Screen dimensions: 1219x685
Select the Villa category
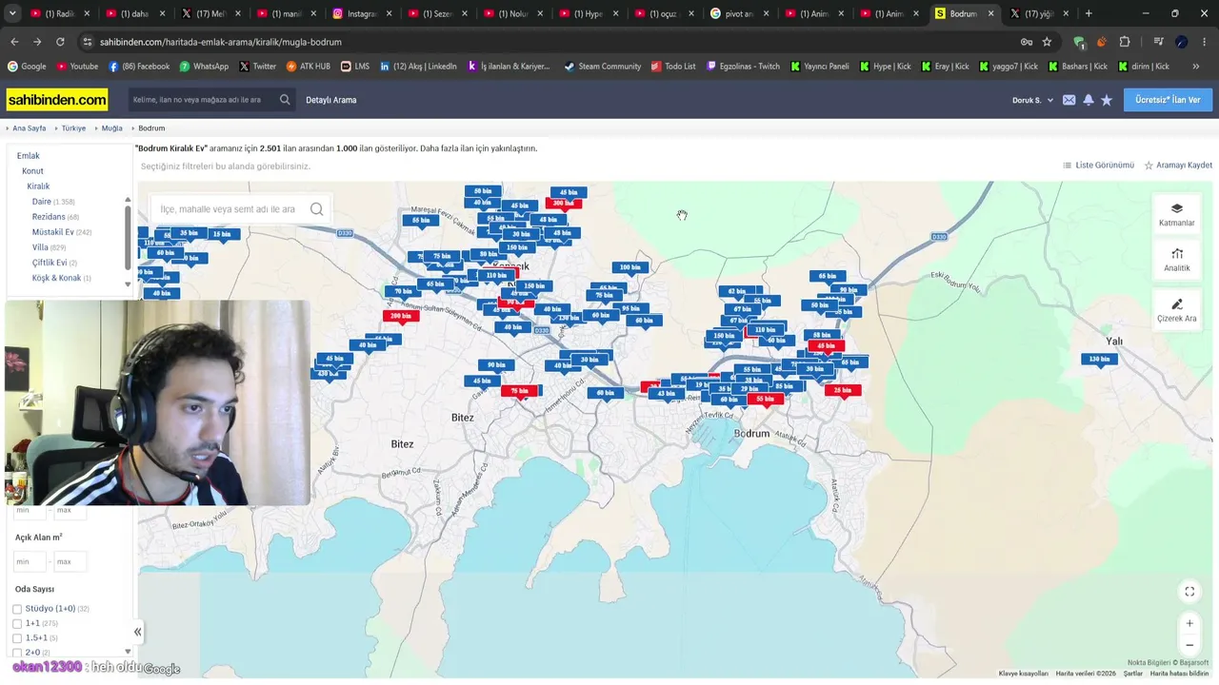point(40,247)
